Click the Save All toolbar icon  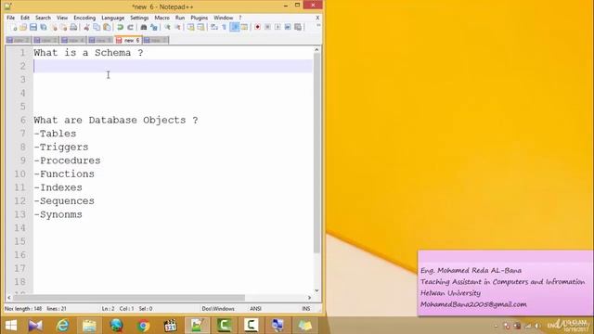coord(44,27)
